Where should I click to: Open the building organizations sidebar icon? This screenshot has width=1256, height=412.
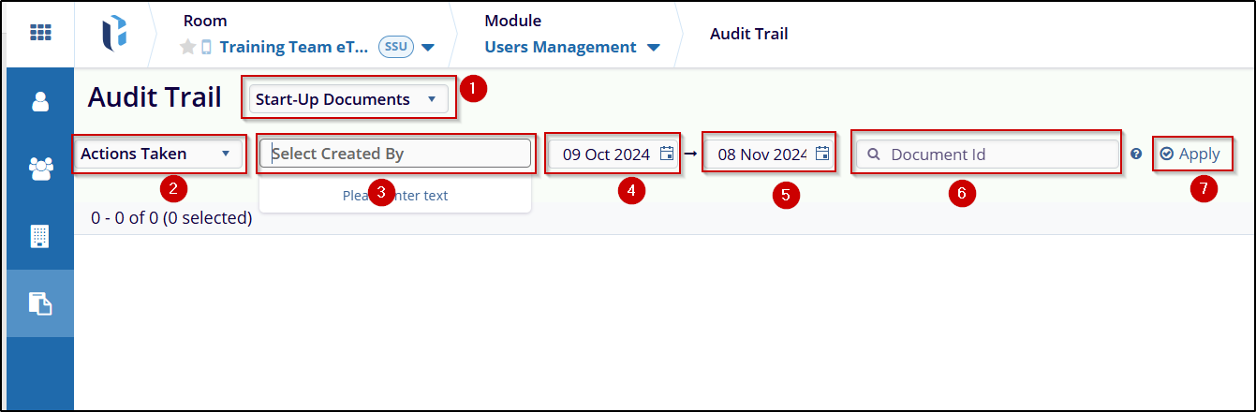tap(40, 236)
